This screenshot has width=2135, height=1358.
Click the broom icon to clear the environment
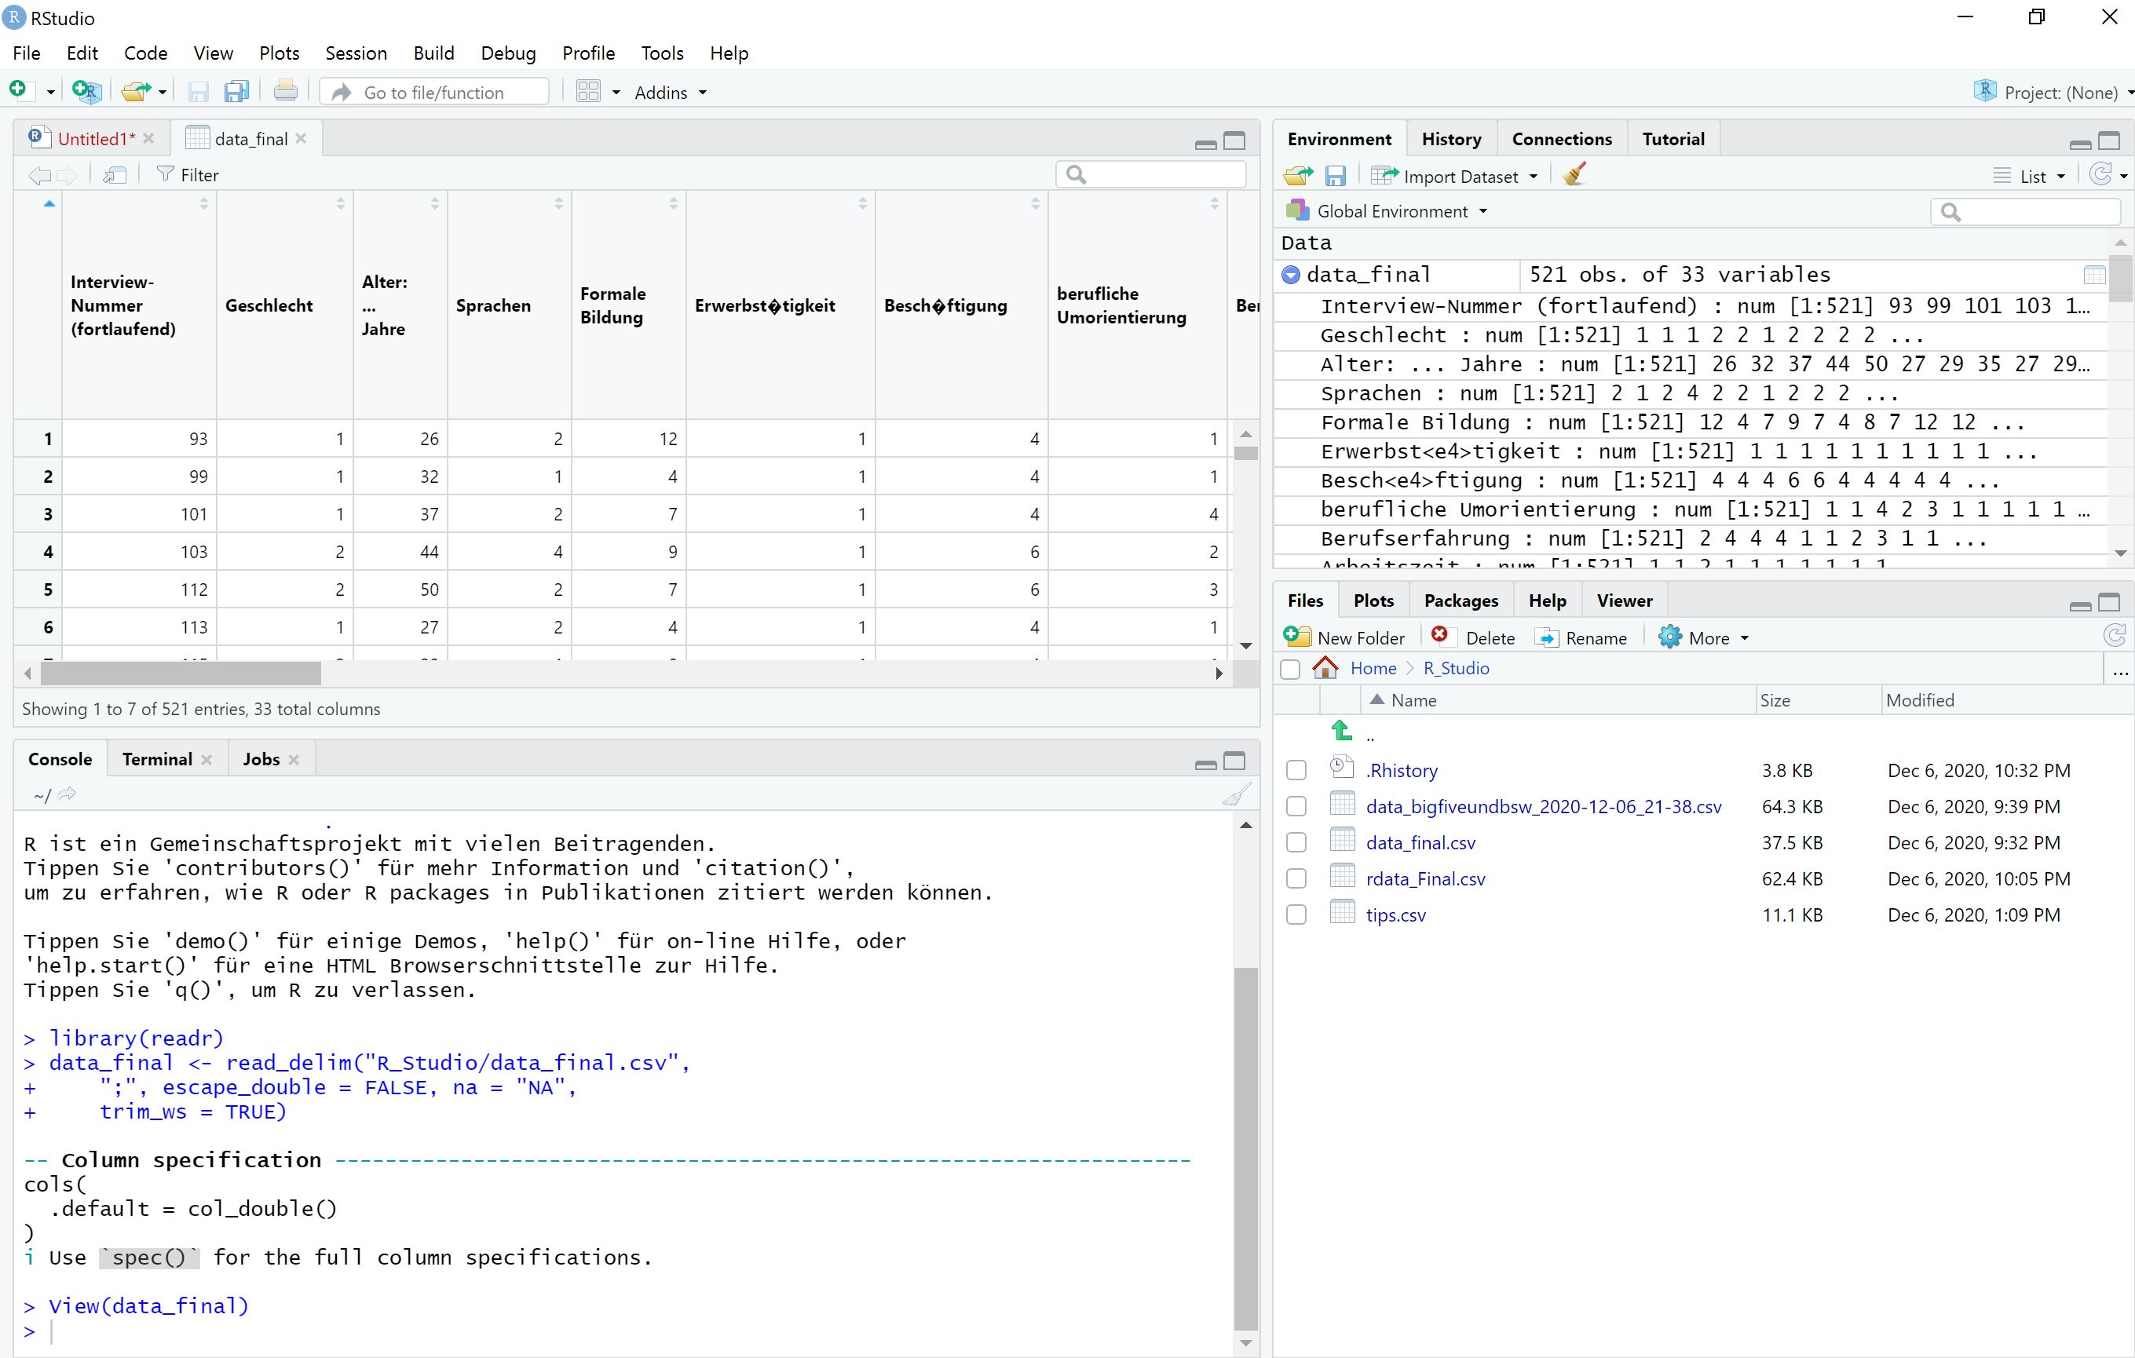click(1574, 174)
